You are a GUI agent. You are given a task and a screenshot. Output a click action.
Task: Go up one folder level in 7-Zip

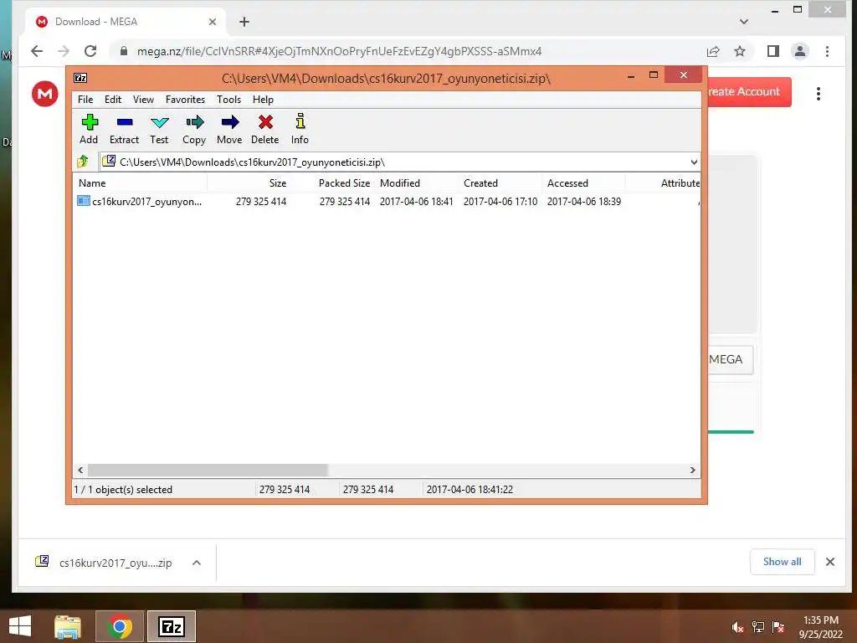pos(83,162)
